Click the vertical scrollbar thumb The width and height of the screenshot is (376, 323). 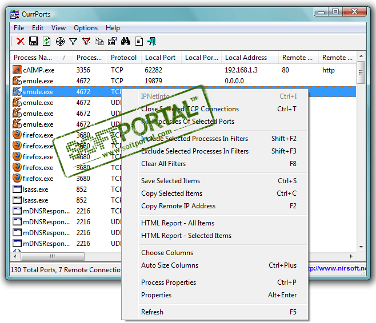361,72
